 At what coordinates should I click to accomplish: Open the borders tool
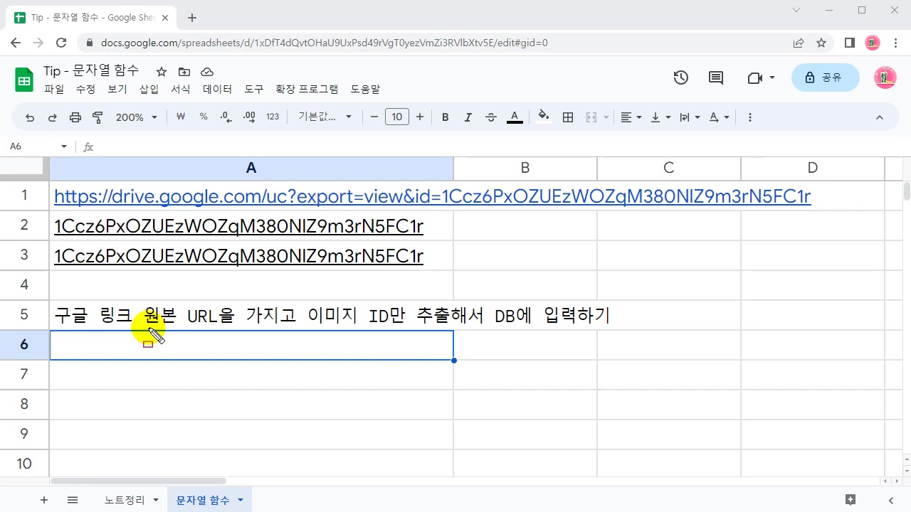tap(567, 117)
